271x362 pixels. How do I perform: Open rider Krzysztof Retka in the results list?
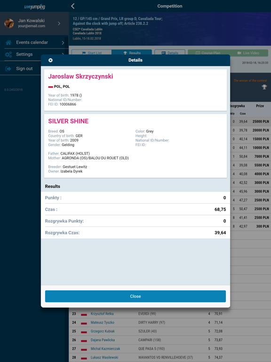coord(102,314)
